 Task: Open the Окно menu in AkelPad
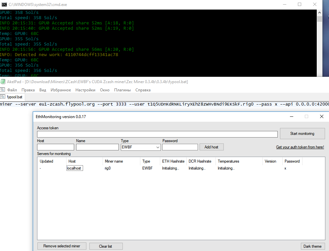coord(105,90)
